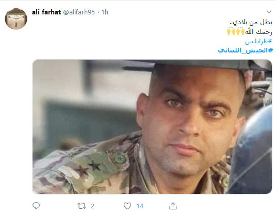Open the #الجيش_اللبناني hashtag
The height and width of the screenshot is (215, 276).
coord(245,50)
